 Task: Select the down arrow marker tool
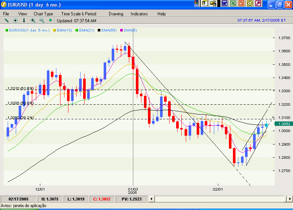pyautogui.click(x=24, y=20)
